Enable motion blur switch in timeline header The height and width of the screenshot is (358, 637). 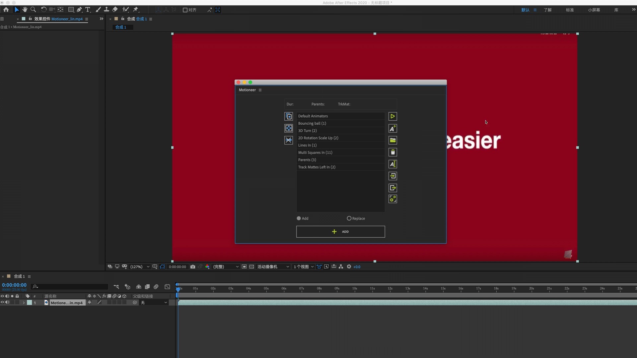(156, 287)
